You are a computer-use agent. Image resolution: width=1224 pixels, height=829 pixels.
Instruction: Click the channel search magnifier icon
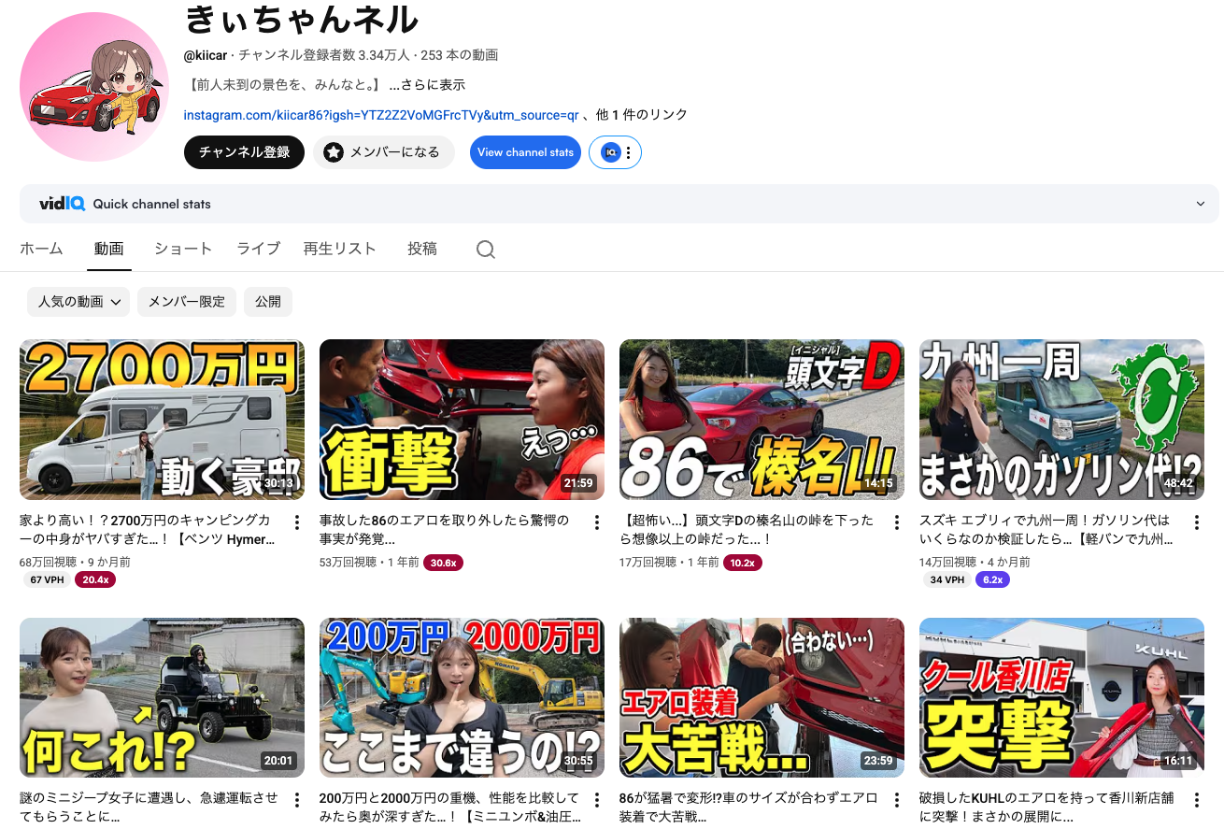click(x=485, y=250)
